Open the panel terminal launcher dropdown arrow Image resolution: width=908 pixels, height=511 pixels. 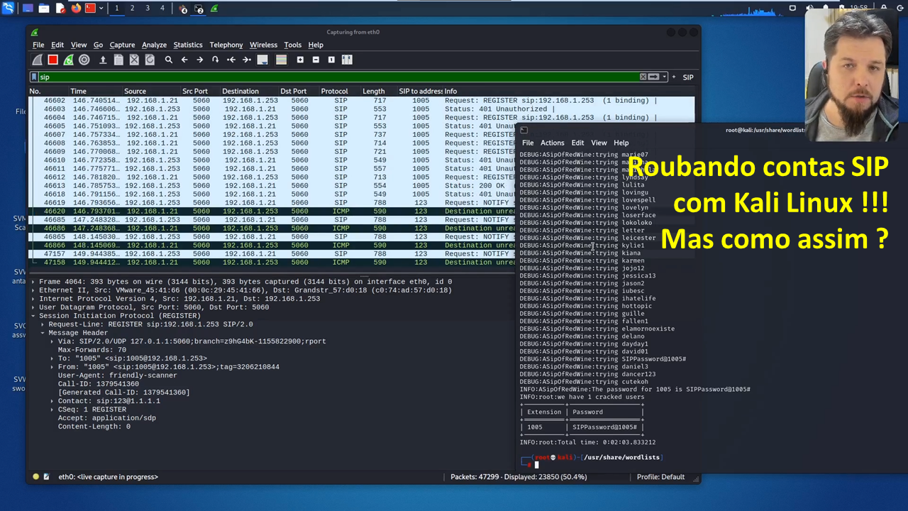pyautogui.click(x=101, y=9)
